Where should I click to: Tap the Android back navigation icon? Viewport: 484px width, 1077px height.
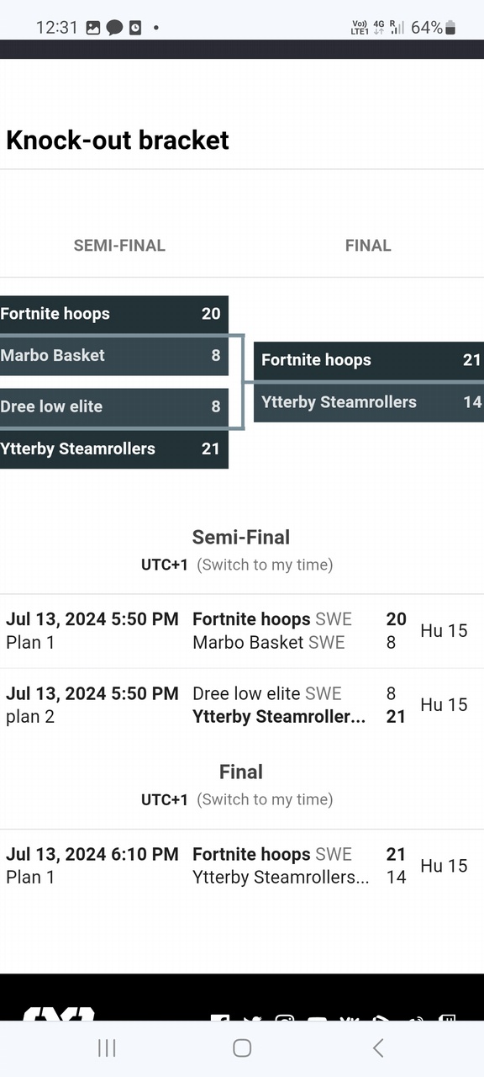pos(378,1048)
